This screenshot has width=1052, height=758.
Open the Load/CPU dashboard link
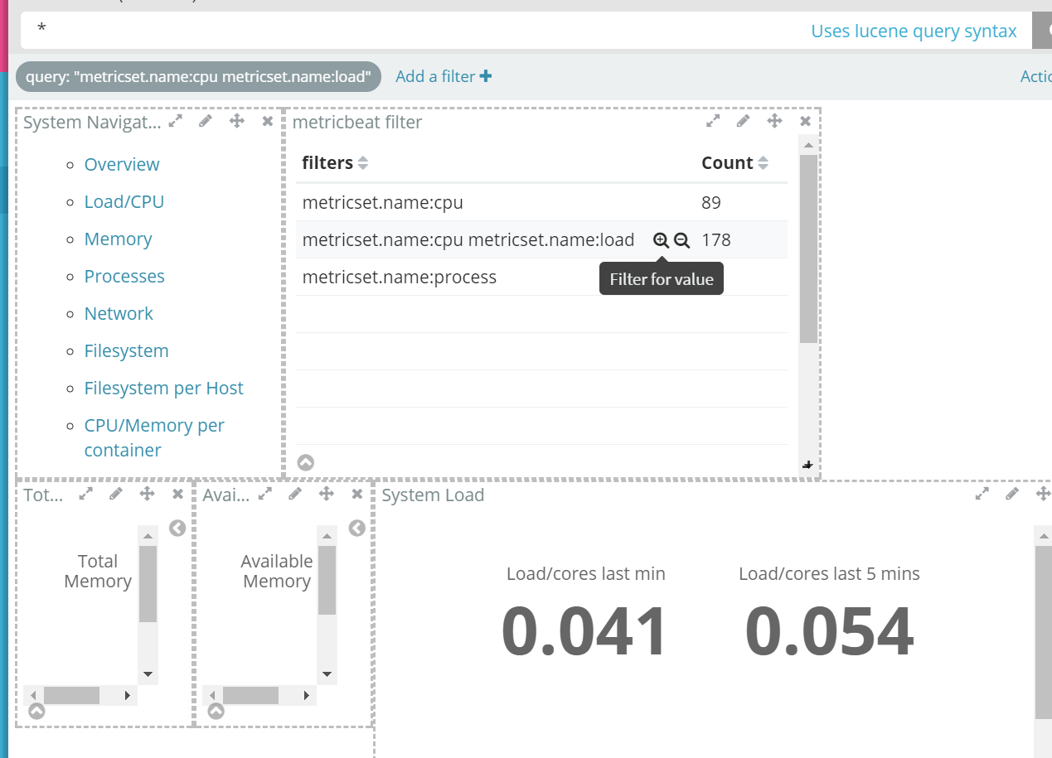coord(124,201)
